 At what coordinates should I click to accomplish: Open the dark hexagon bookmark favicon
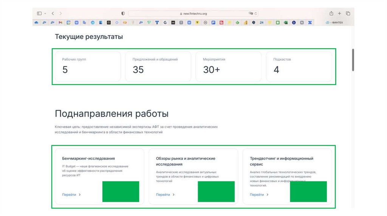(254, 22)
